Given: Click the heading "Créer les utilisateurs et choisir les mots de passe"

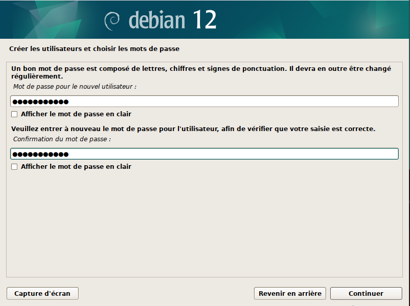Looking at the screenshot, I should (94, 49).
